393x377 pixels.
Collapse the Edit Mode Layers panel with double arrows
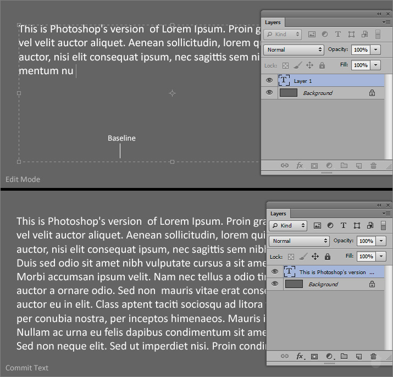379,14
